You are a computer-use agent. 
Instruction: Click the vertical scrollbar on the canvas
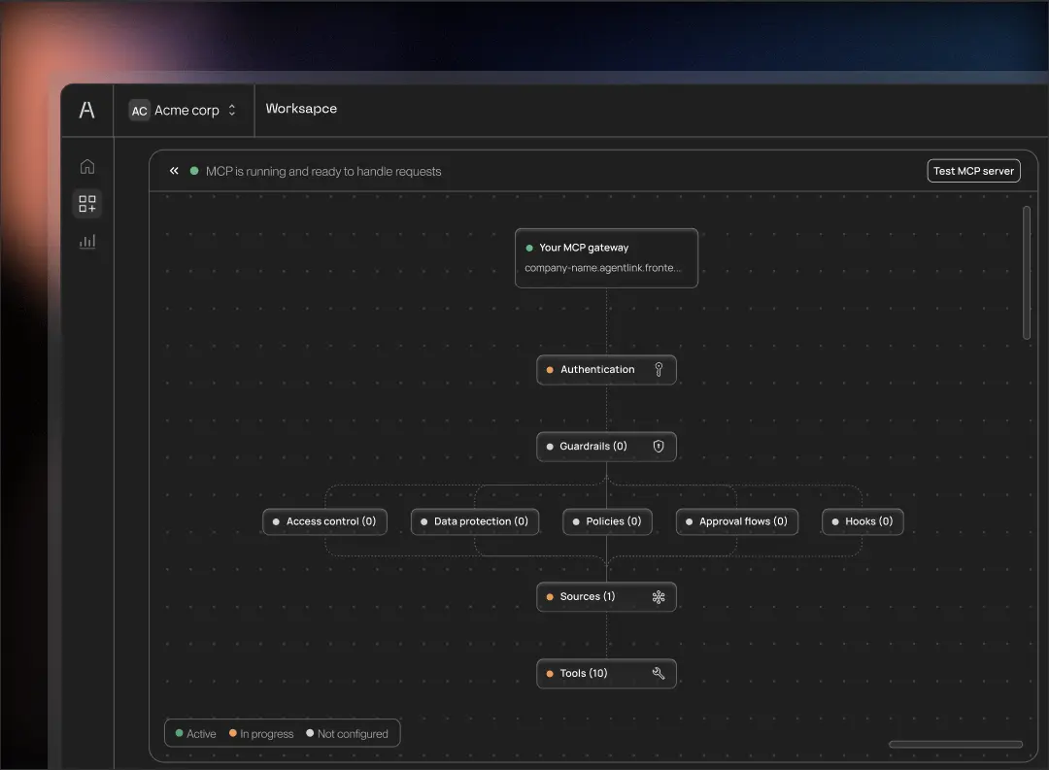(x=1027, y=272)
